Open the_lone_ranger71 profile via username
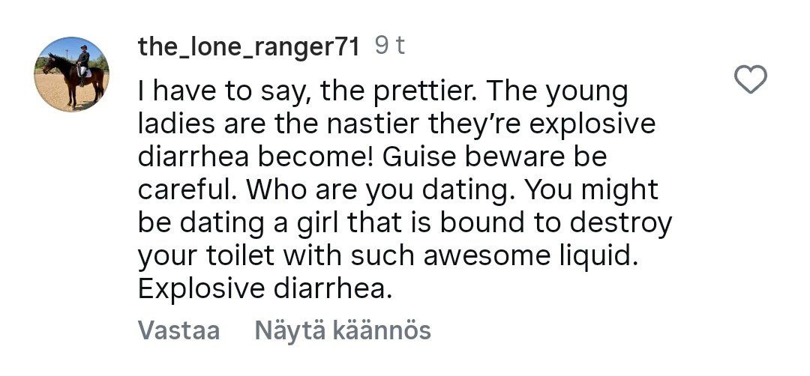The height and width of the screenshot is (376, 810). click(x=249, y=46)
